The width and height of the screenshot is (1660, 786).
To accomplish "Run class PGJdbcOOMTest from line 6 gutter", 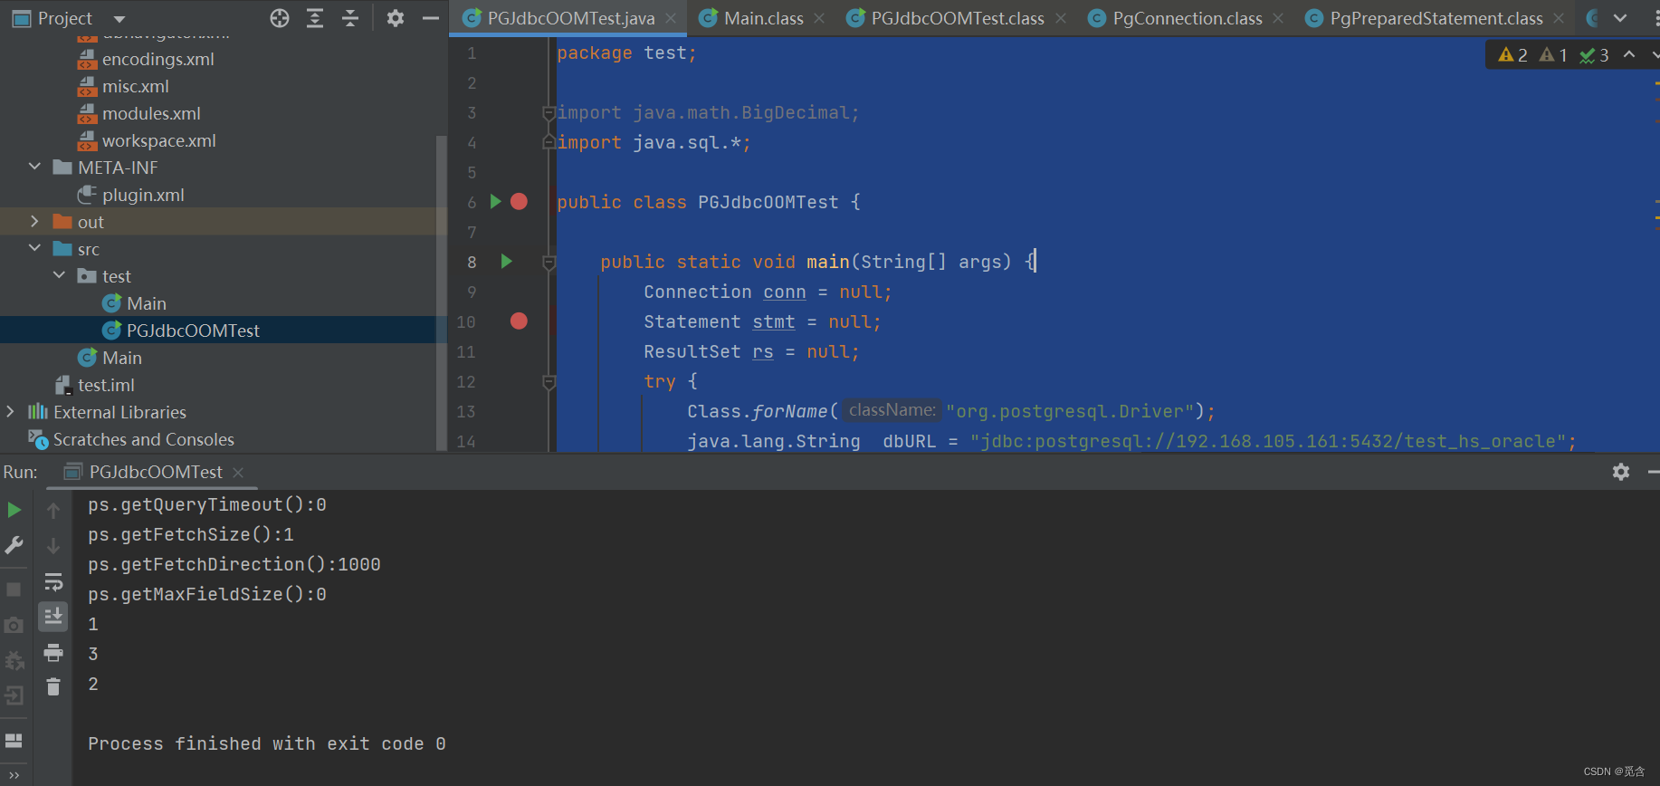I will coord(495,201).
